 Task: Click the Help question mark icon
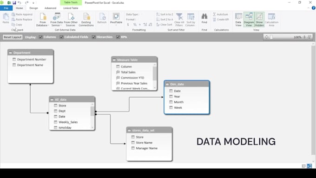pyautogui.click(x=314, y=8)
